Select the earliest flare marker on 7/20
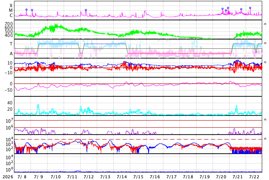The image size is (269, 180). 222,8
